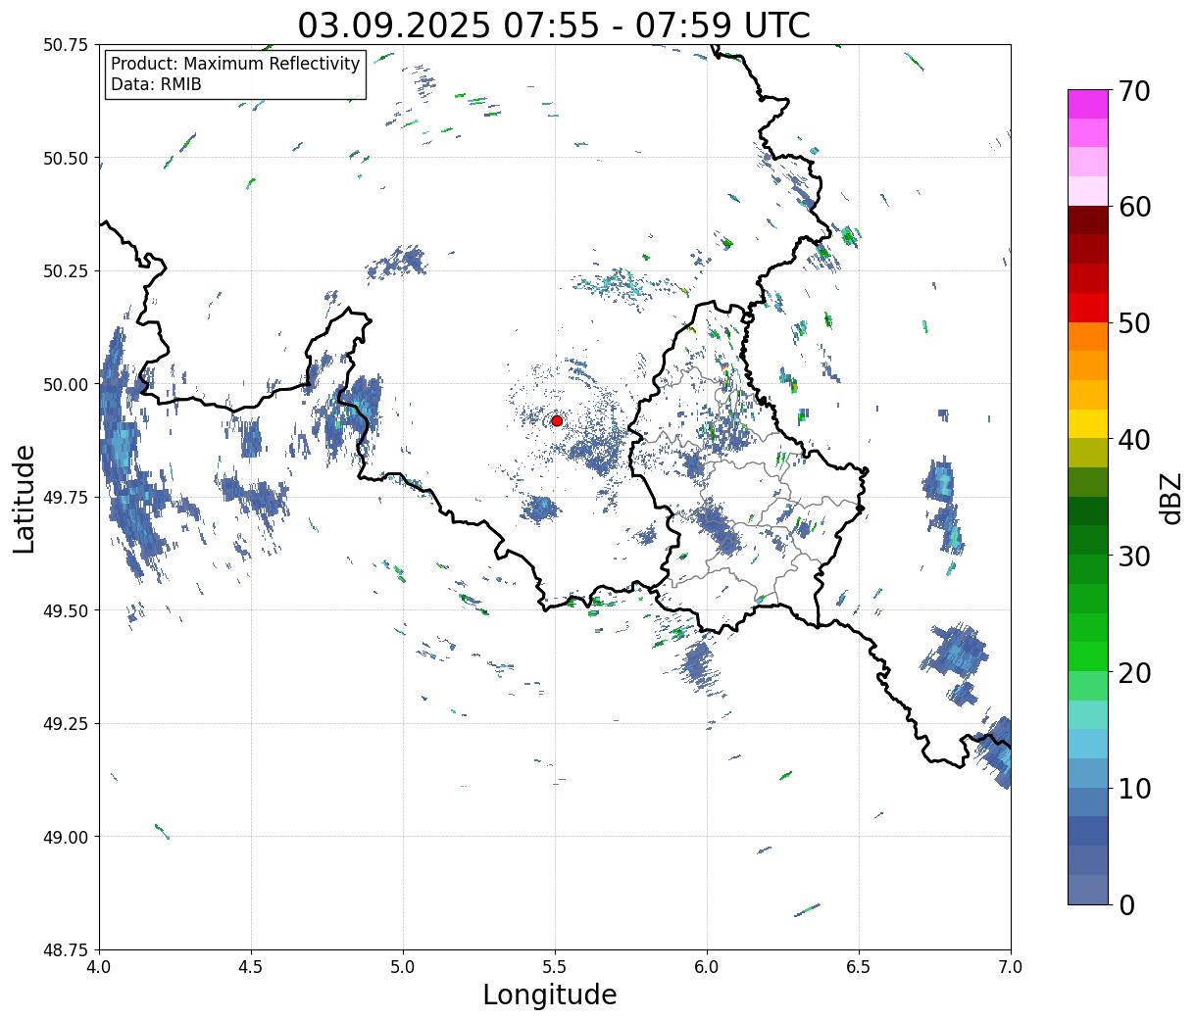Click the latitude tick label 50.25

point(65,271)
